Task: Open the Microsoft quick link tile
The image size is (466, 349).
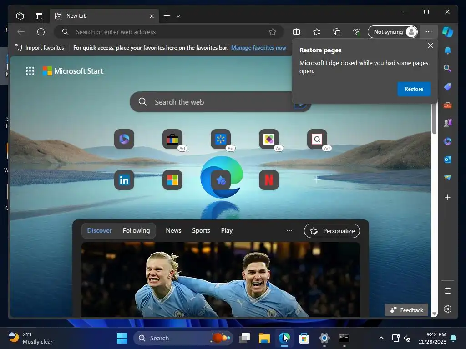Action: coord(172,180)
